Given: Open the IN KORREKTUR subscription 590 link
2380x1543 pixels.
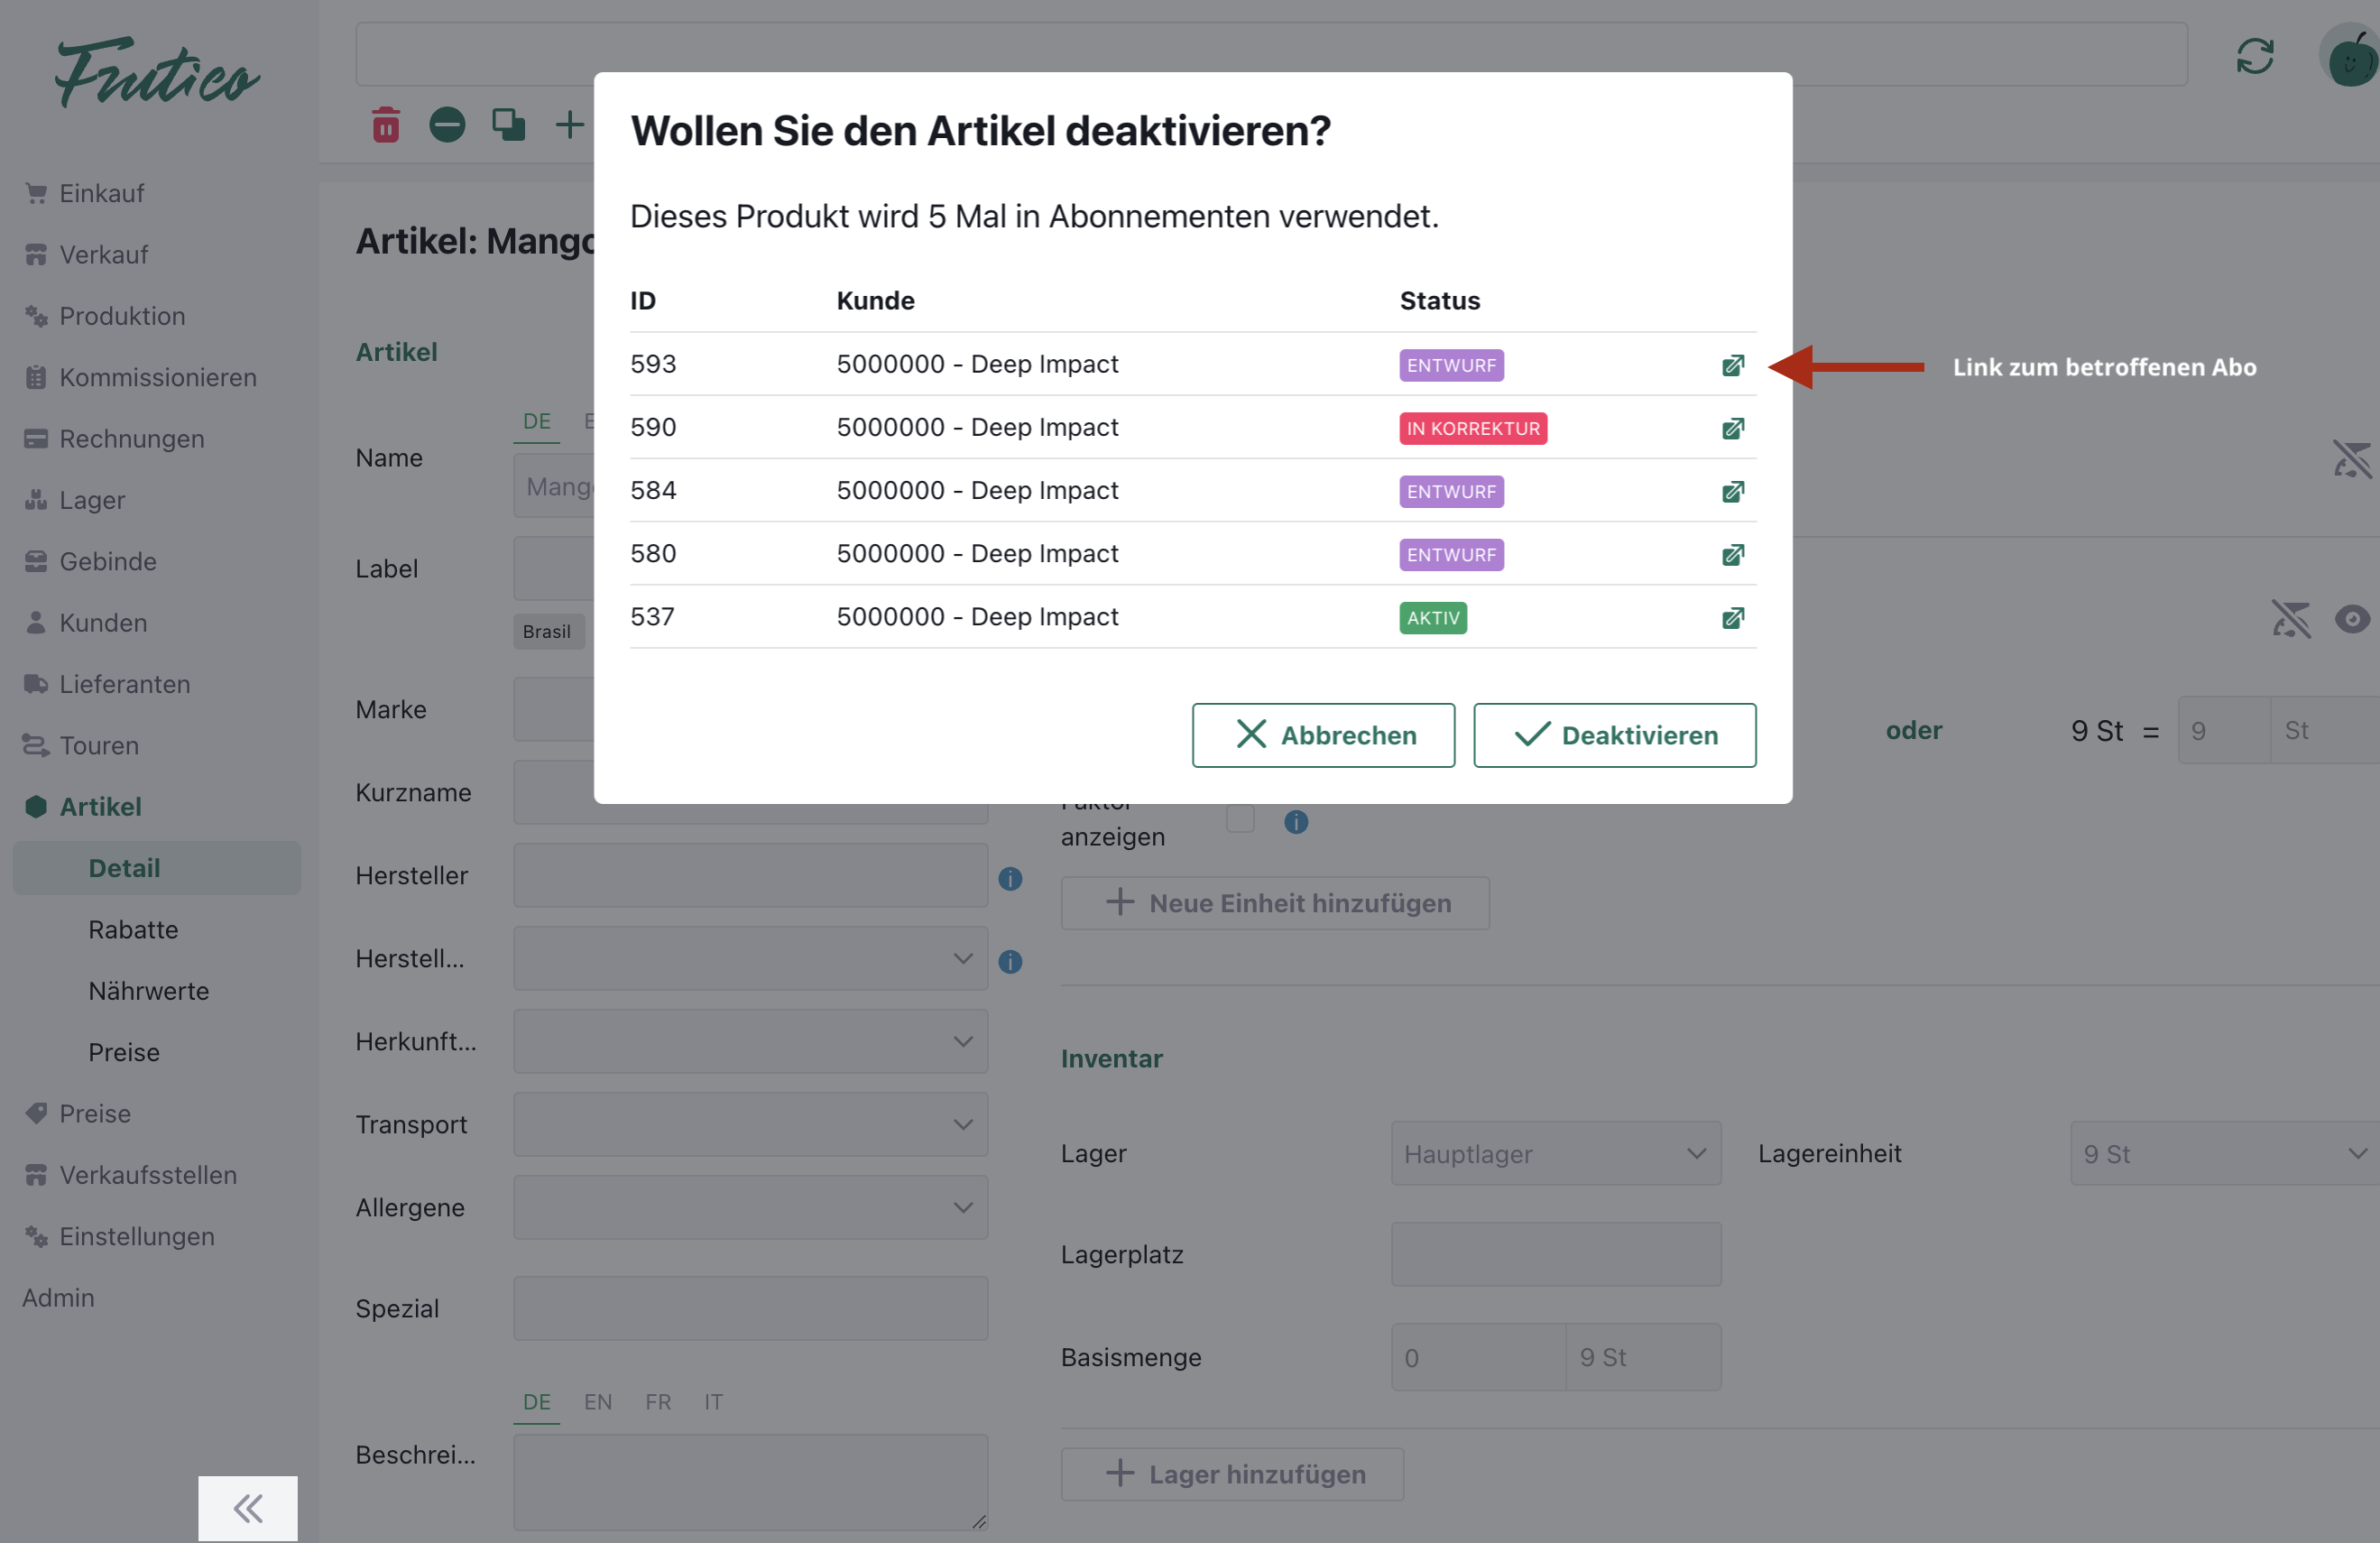Looking at the screenshot, I should tap(1733, 428).
